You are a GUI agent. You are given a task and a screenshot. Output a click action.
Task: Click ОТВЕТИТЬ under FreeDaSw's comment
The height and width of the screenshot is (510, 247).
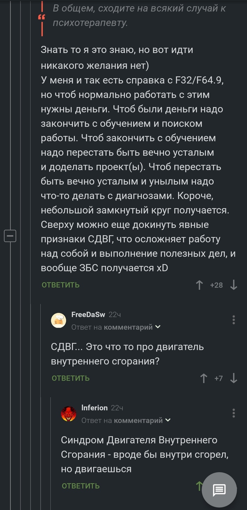pos(70,378)
